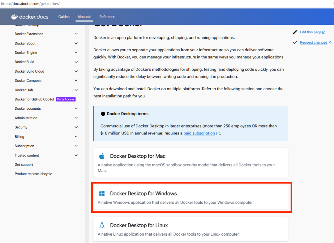The image size is (334, 243).
Task: Click the info icon in Docker Desktop terms
Action: coord(103,114)
